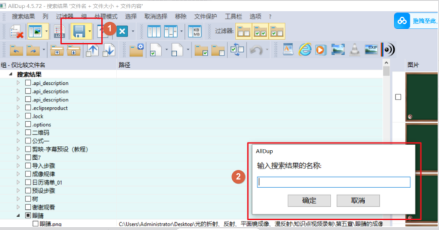Click filter icon with two checked boxes
This screenshot has width=439, height=230.
coord(260,31)
